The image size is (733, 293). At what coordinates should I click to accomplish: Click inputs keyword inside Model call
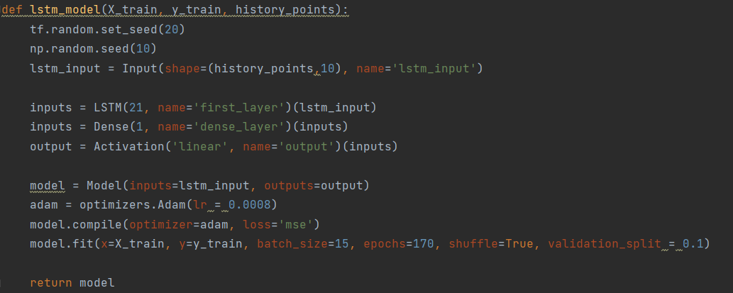(x=150, y=186)
